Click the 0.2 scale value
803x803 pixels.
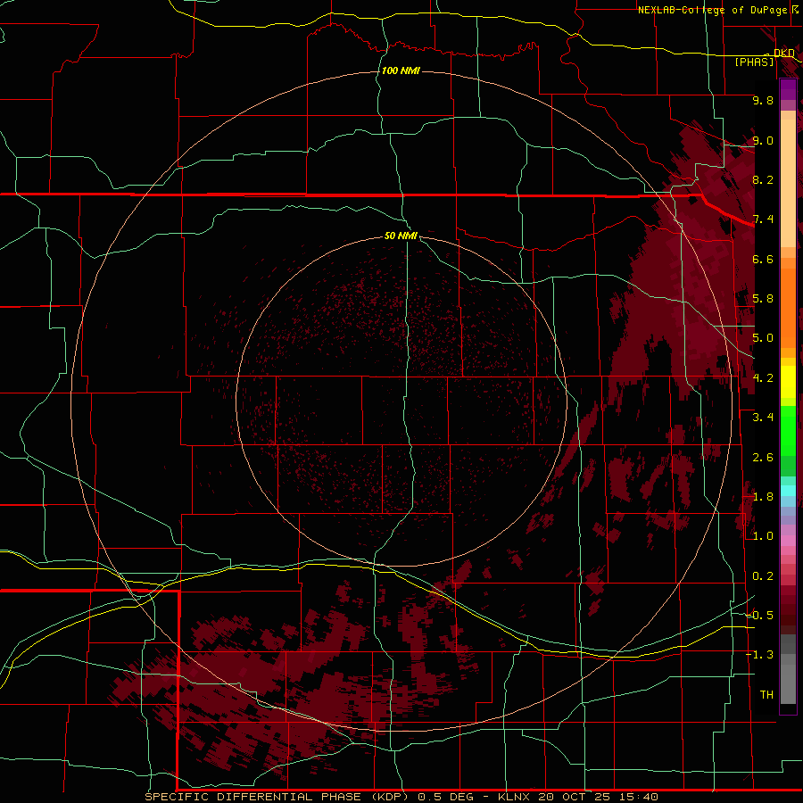763,576
